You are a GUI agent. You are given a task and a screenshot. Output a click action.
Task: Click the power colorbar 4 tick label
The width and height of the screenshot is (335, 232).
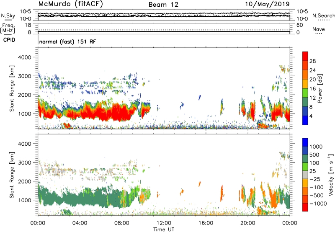(311, 116)
